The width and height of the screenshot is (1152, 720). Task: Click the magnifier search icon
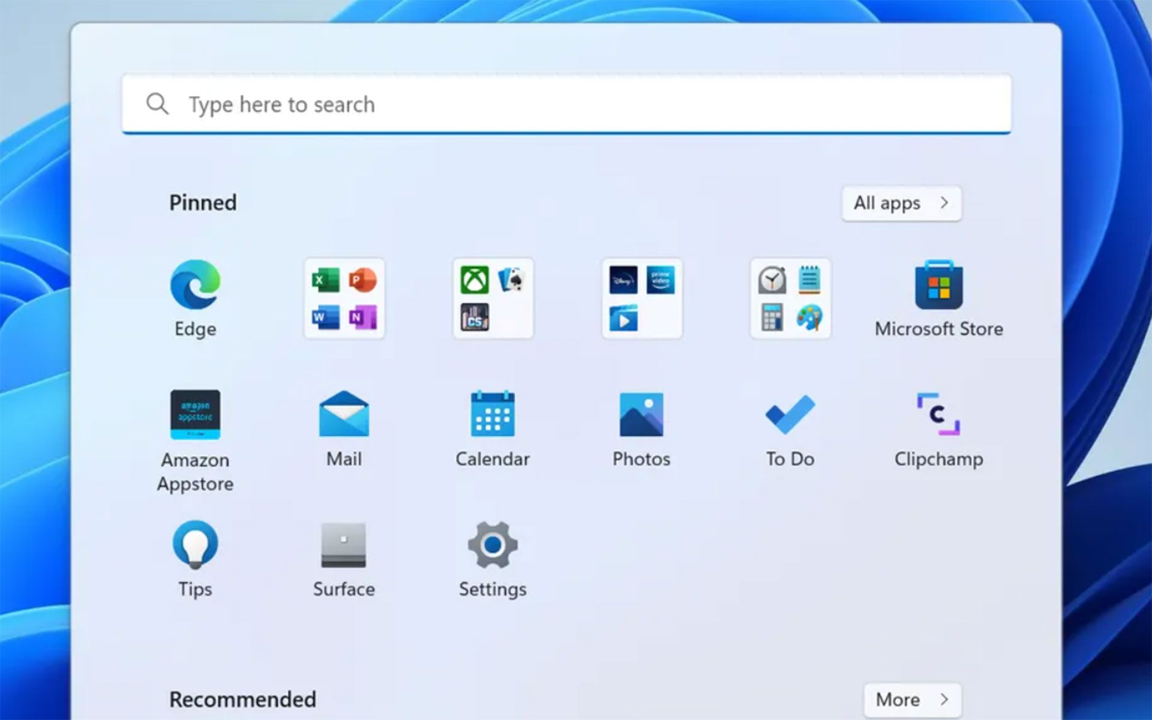157,104
